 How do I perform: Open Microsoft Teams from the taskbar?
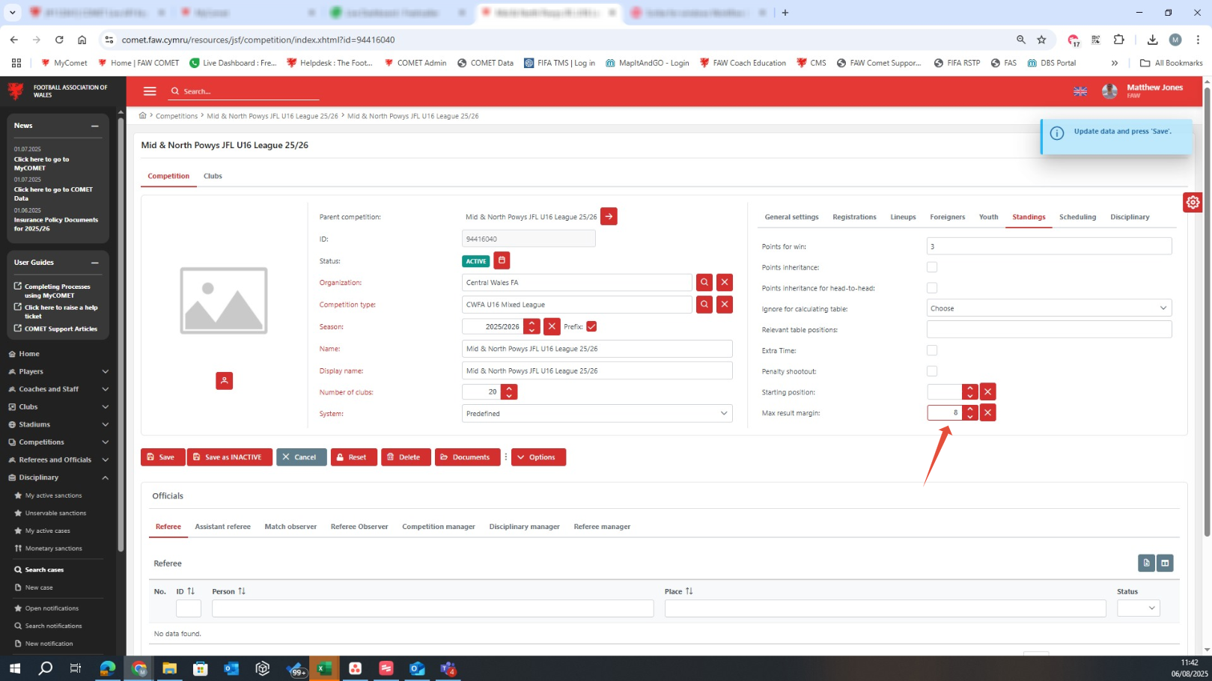click(x=448, y=668)
